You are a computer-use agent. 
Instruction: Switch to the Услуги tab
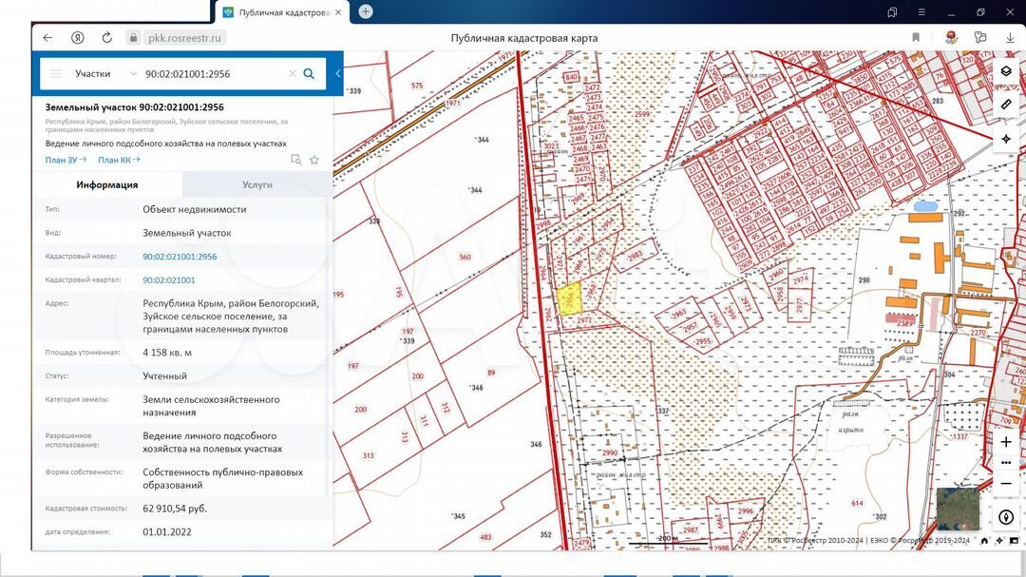[x=256, y=184]
